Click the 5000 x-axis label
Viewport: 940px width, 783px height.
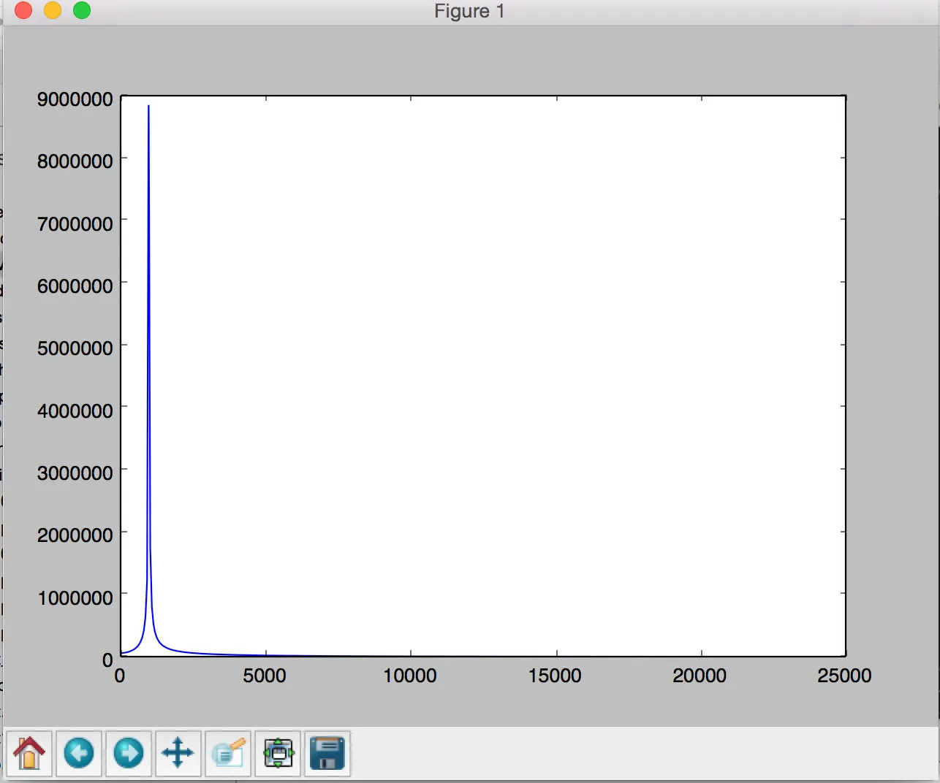pos(265,676)
